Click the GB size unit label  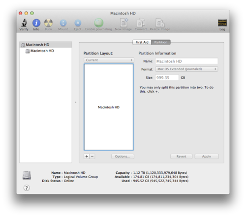point(183,78)
